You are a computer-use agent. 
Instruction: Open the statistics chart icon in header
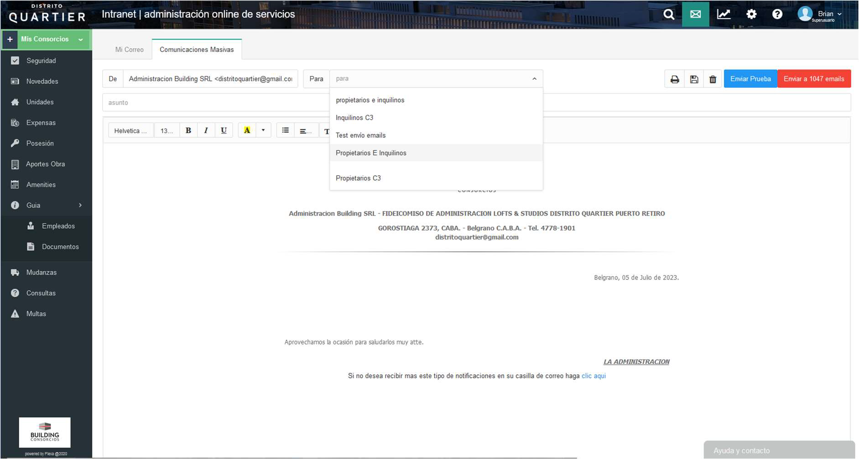(724, 14)
